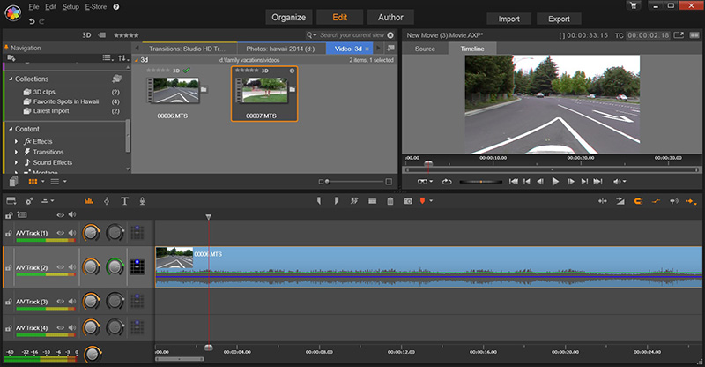Click the snapshot camera icon

pyautogui.click(x=408, y=201)
